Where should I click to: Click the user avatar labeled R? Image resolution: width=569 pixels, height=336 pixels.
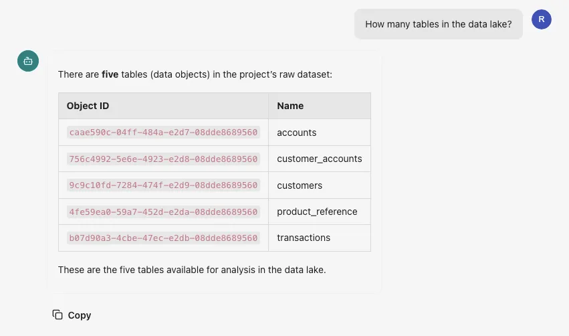coord(541,19)
